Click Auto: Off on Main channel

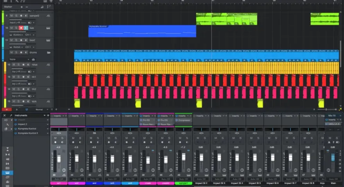point(333,179)
